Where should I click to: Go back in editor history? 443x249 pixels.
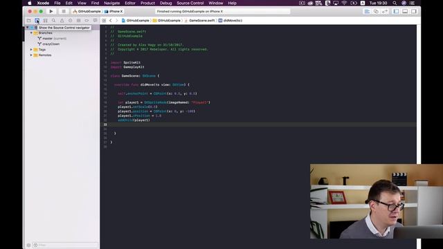[111, 21]
